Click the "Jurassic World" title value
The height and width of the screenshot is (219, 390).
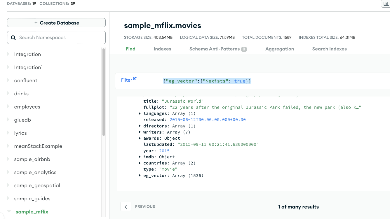click(x=183, y=101)
